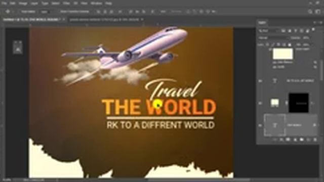
Task: Open the File menu
Action: pyautogui.click(x=4, y=4)
